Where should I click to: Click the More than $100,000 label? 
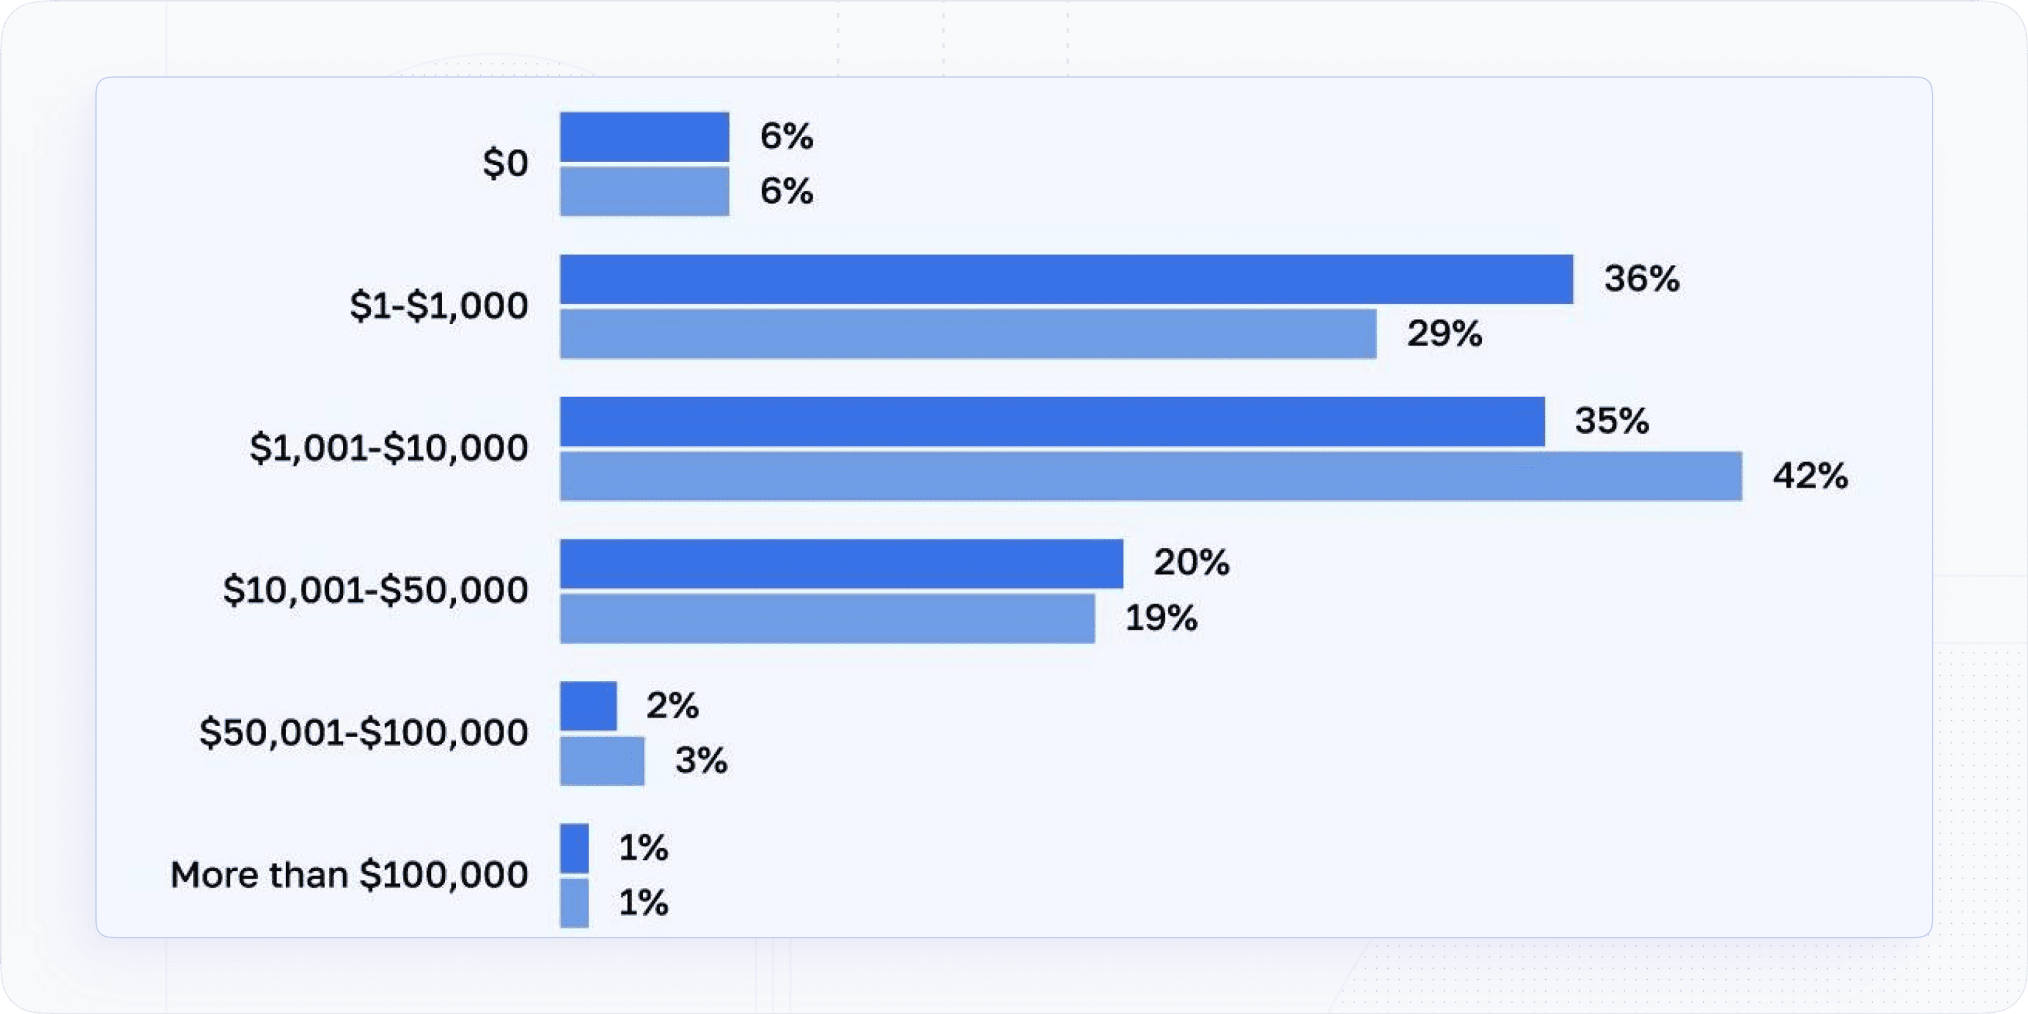point(350,875)
